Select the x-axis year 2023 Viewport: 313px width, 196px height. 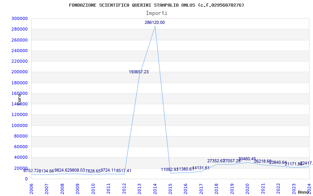(294, 189)
